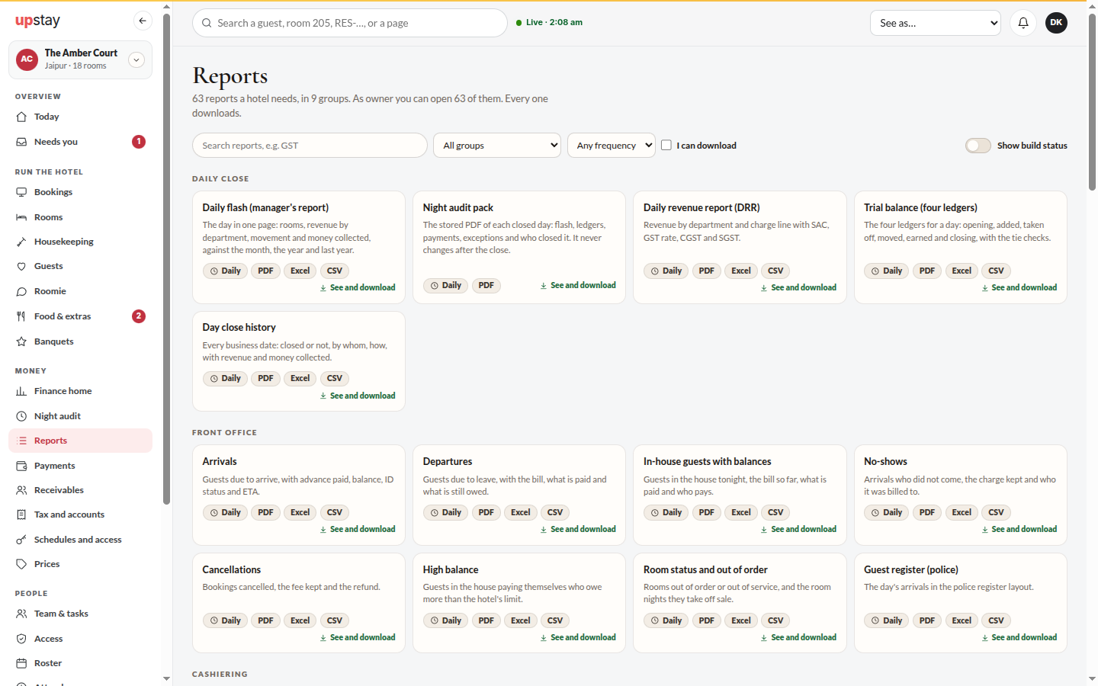Open the DK user avatar menu
1098x686 pixels.
1056,23
